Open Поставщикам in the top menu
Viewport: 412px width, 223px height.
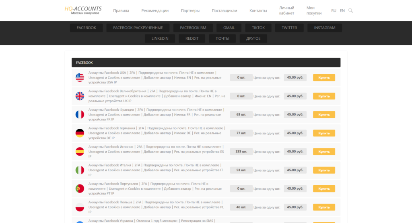tap(225, 10)
